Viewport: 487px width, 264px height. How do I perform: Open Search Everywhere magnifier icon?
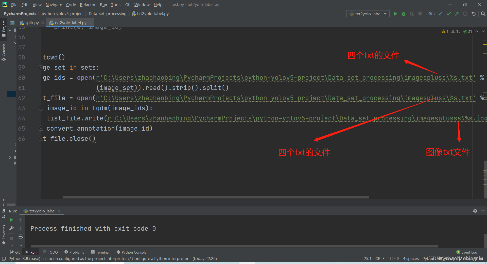point(483,14)
